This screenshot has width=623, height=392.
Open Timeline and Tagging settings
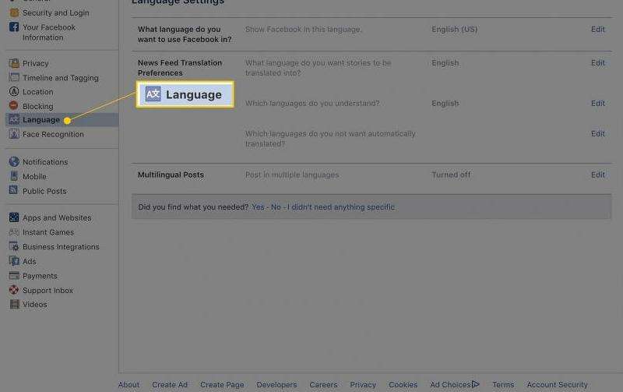pos(61,78)
